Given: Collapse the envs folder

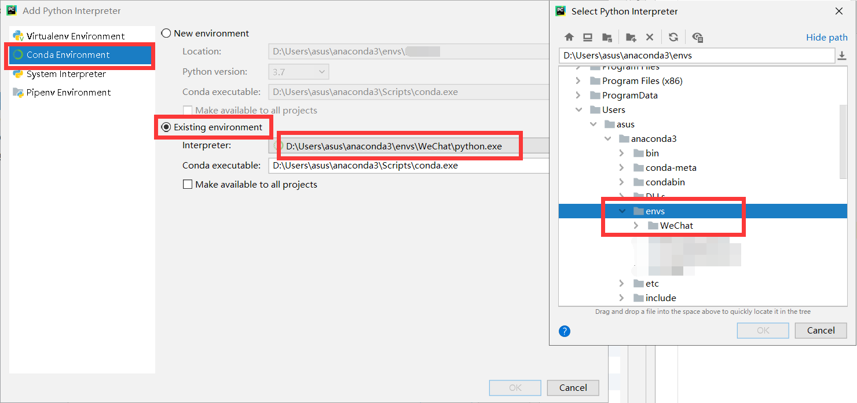Looking at the screenshot, I should pos(622,211).
